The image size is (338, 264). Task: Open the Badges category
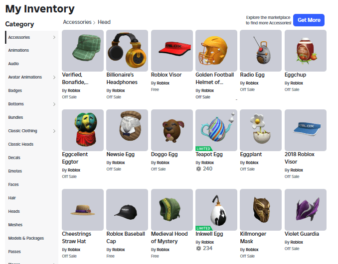15,90
